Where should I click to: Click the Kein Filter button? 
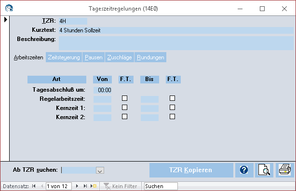point(121,186)
